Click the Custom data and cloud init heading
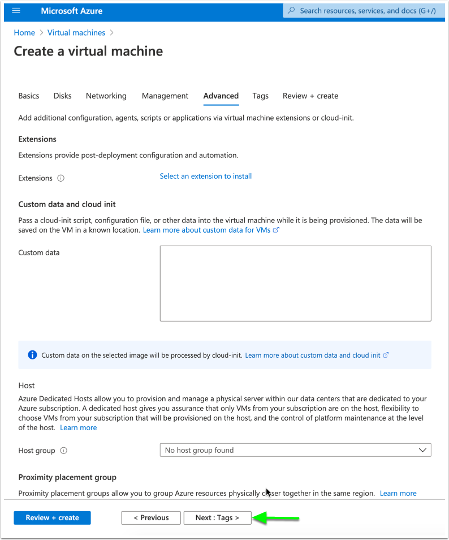Viewport: 449px width, 540px height. (x=67, y=204)
